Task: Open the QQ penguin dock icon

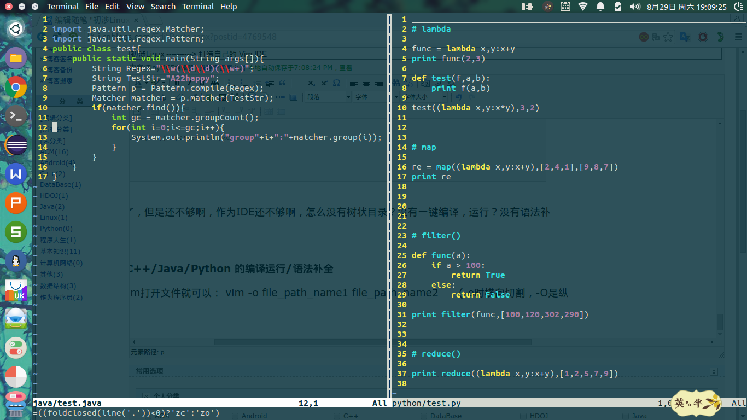Action: [16, 261]
